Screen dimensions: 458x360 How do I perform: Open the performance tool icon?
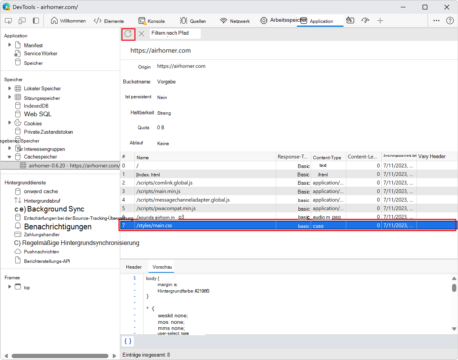[x=365, y=21]
